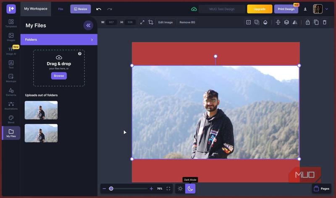
Task: Click the zoom slider handle
Action: coord(111,189)
